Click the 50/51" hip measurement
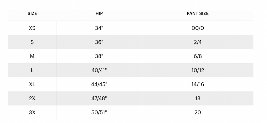This screenshot has height=123, width=267. coord(99,113)
